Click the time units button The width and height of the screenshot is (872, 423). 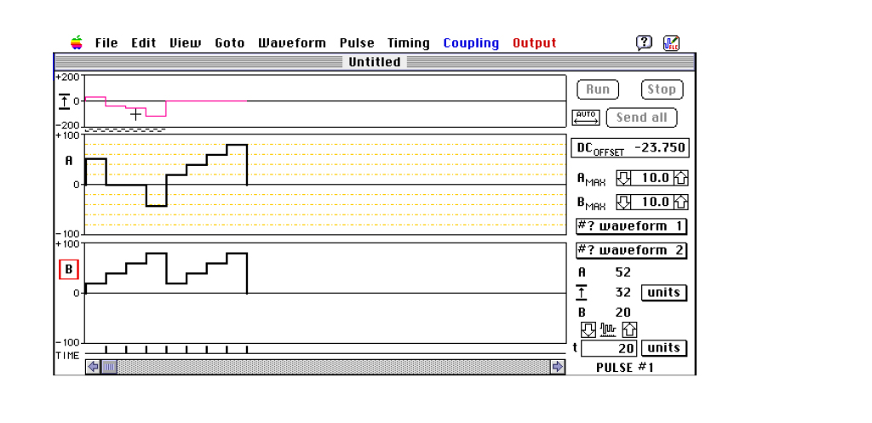click(x=664, y=348)
